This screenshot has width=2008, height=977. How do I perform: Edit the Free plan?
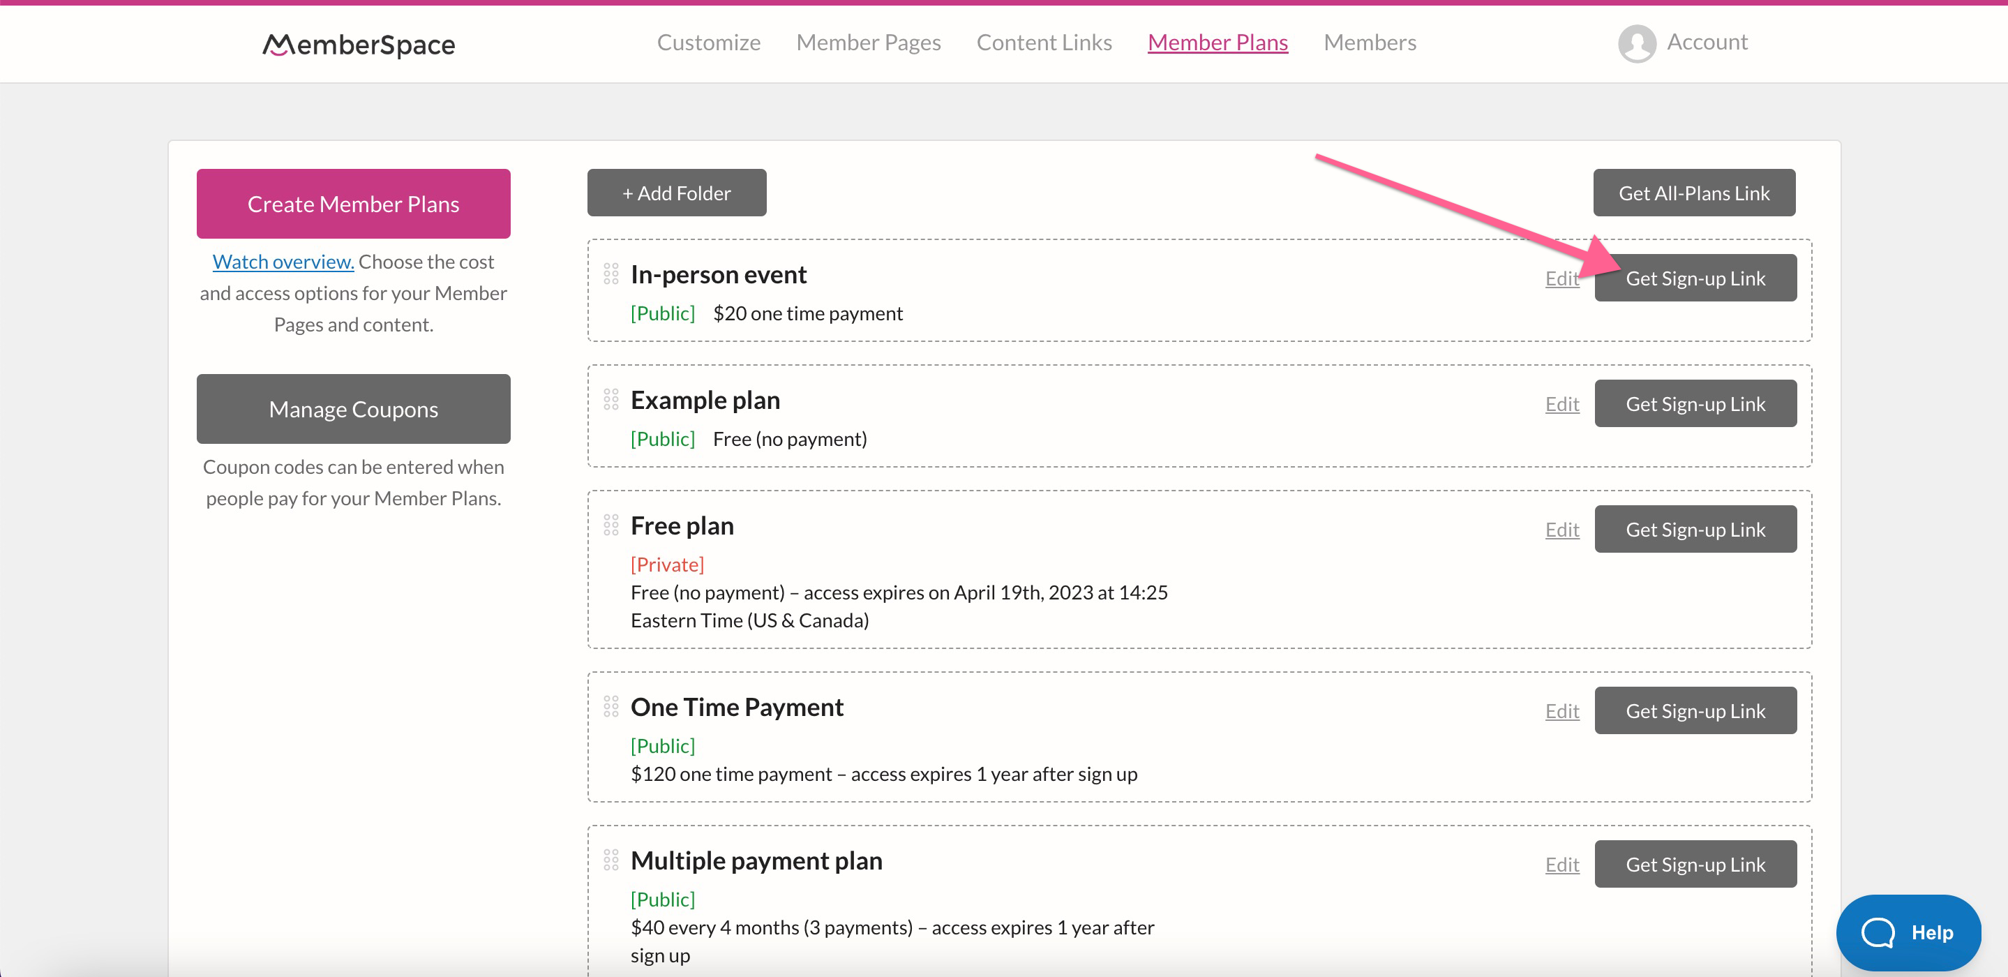coord(1562,529)
